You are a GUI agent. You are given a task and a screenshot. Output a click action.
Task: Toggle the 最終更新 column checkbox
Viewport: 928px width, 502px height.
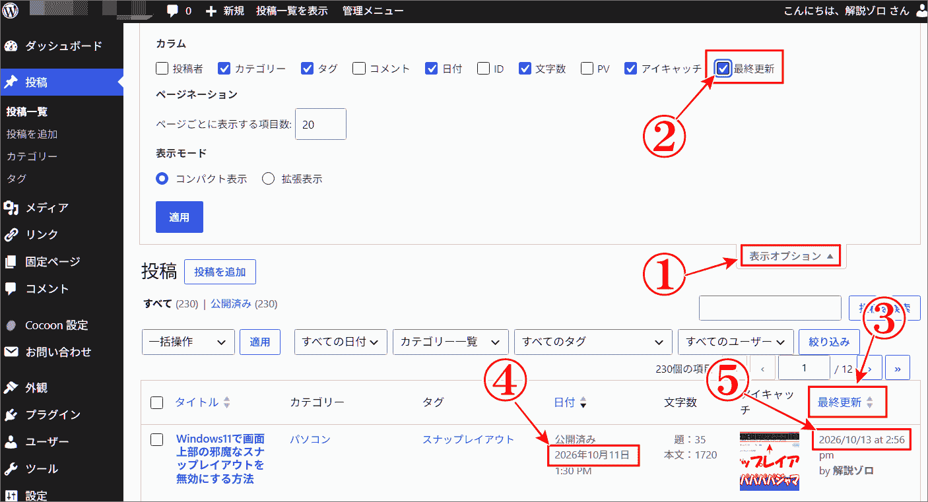coord(723,69)
